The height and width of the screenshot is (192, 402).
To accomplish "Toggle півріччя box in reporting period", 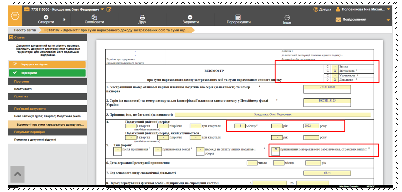I will (x=163, y=126).
